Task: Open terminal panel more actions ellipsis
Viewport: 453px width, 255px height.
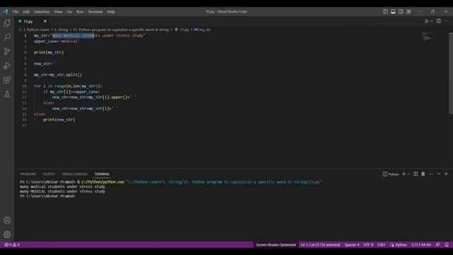Action: pos(431,174)
